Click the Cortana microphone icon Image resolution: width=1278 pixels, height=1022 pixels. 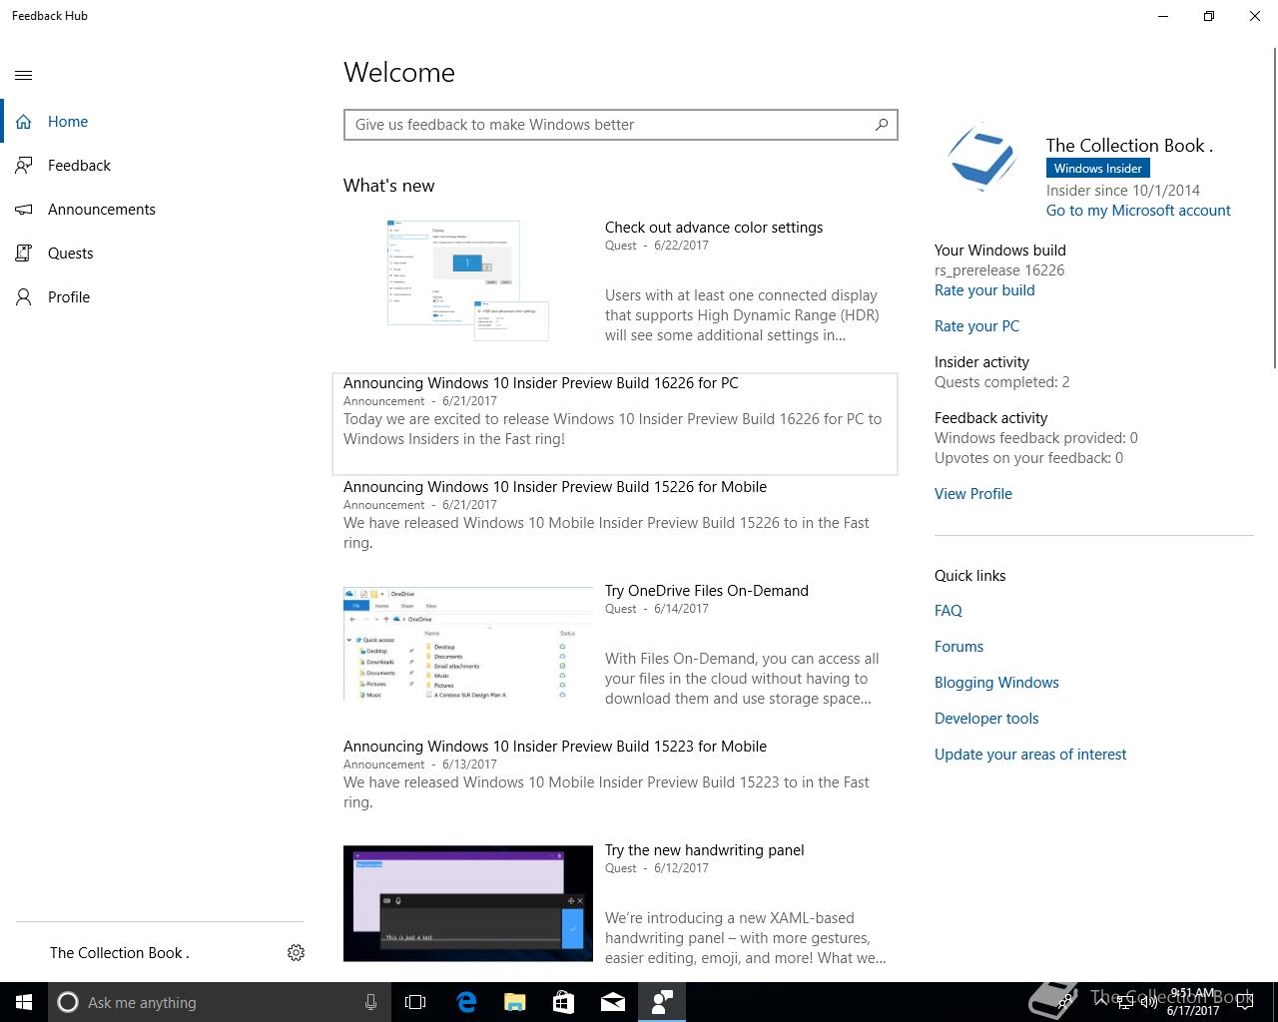[370, 1002]
